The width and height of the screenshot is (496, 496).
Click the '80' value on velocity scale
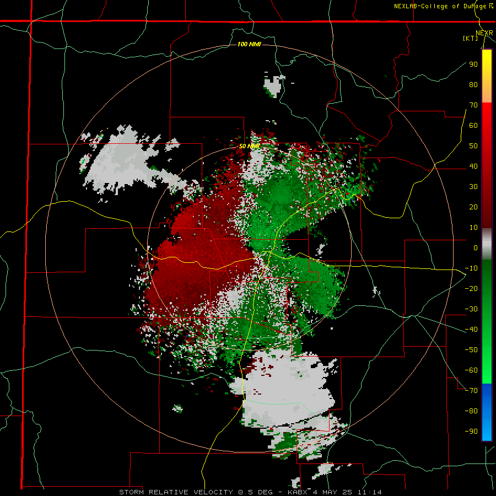point(473,85)
